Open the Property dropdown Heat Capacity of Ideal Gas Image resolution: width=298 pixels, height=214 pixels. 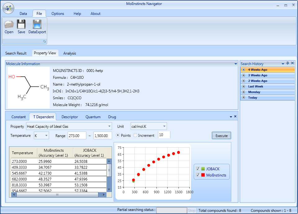point(69,126)
